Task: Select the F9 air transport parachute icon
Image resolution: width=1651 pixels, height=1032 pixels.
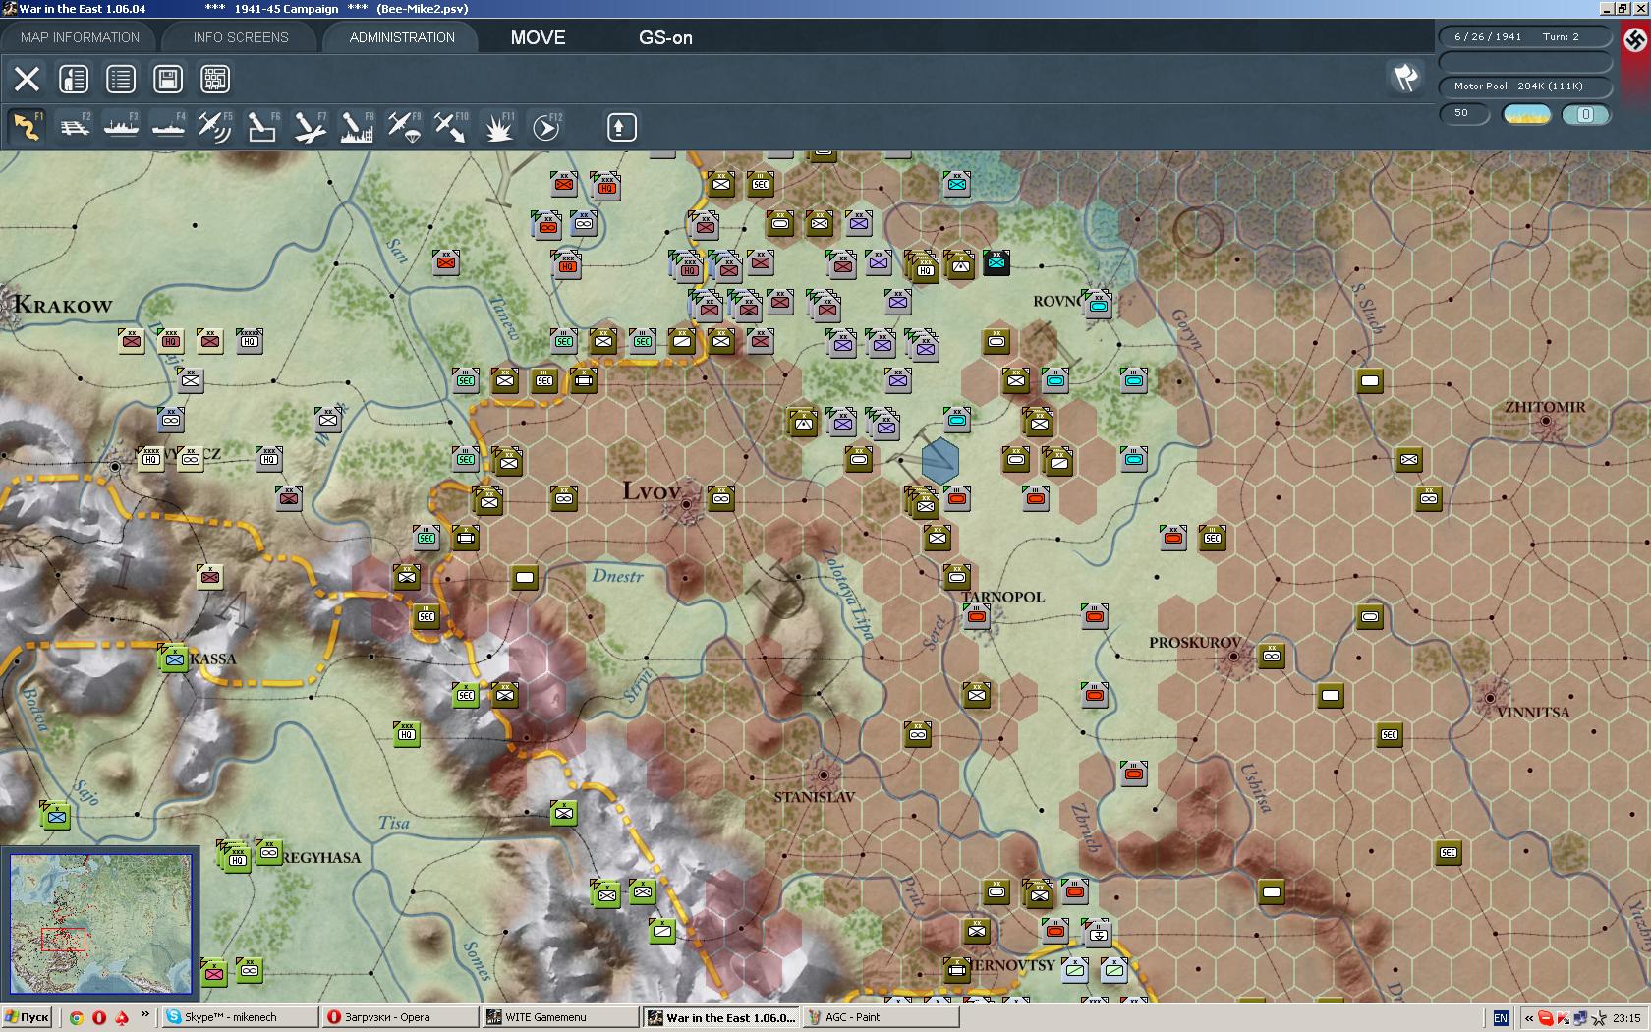Action: point(404,127)
